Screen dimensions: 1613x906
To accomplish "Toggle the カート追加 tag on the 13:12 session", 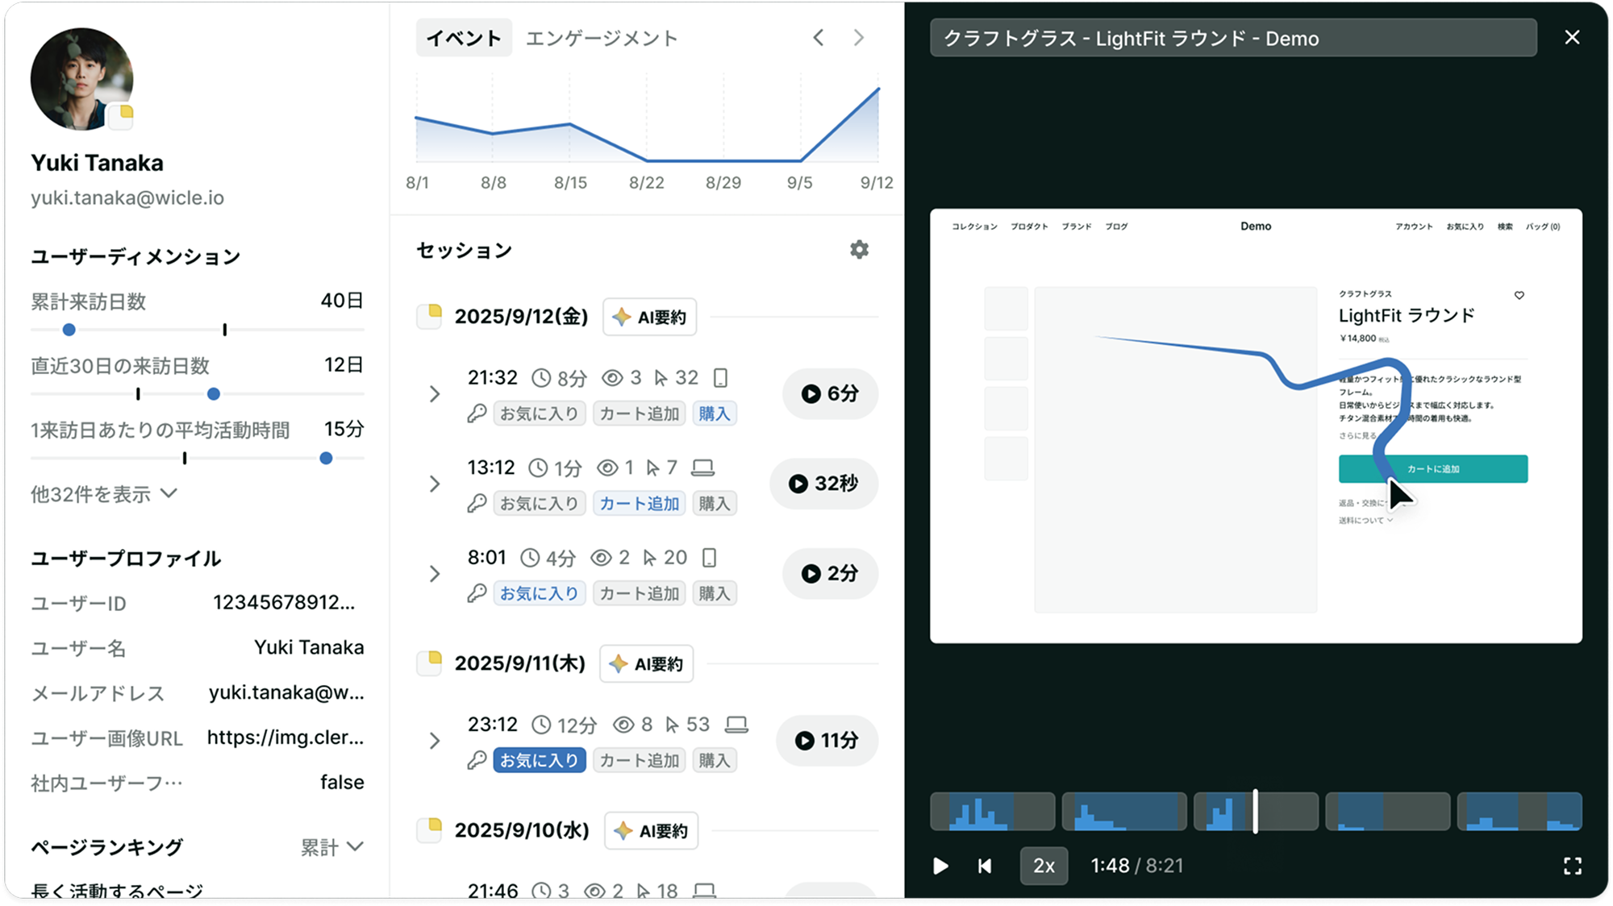I will point(638,503).
